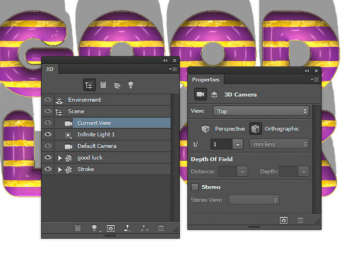The width and height of the screenshot is (347, 260).
Task: Click the good luck mesh icon
Action: (69, 158)
